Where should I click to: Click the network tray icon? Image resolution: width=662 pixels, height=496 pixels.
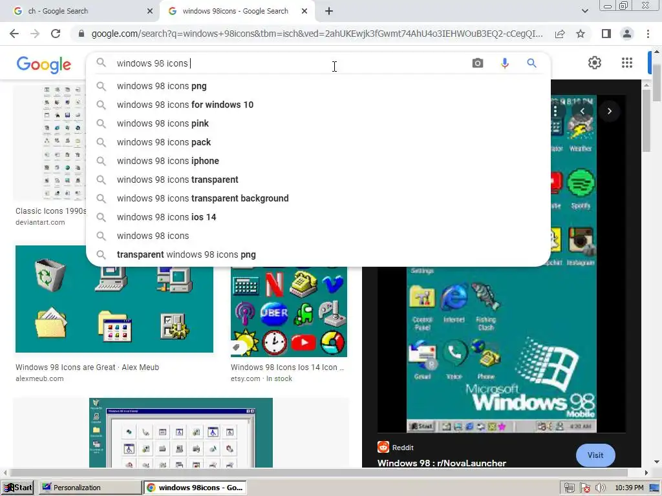[x=569, y=488]
